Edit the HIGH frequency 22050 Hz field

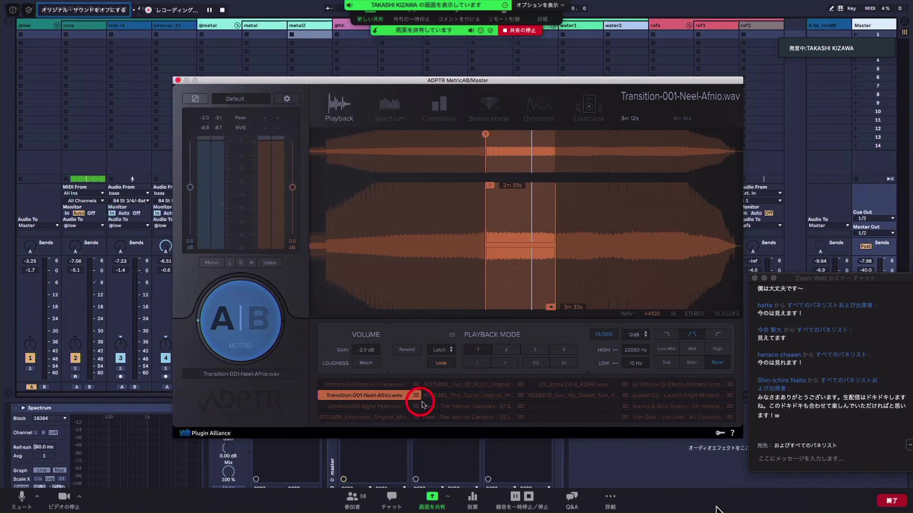tap(635, 350)
